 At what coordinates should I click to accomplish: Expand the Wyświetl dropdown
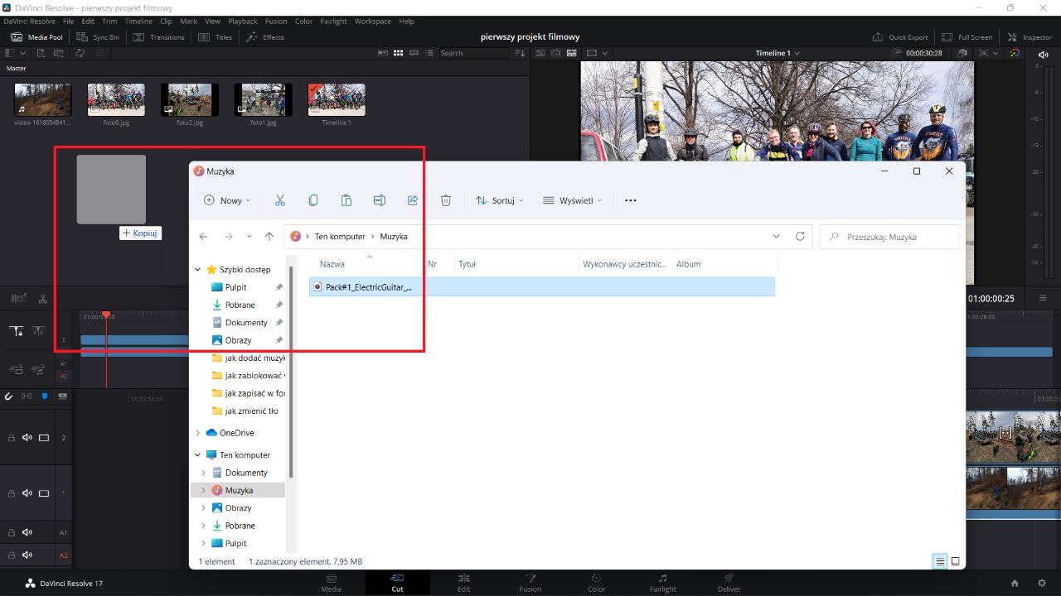point(571,199)
